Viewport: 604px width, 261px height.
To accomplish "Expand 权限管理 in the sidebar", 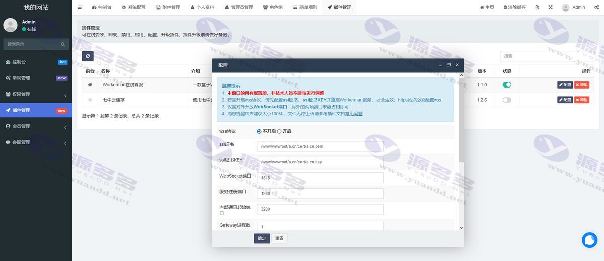I will [x=36, y=94].
